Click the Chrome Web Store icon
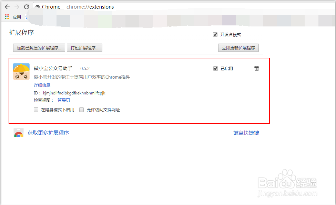This screenshot has height=205, width=336. tap(19, 133)
